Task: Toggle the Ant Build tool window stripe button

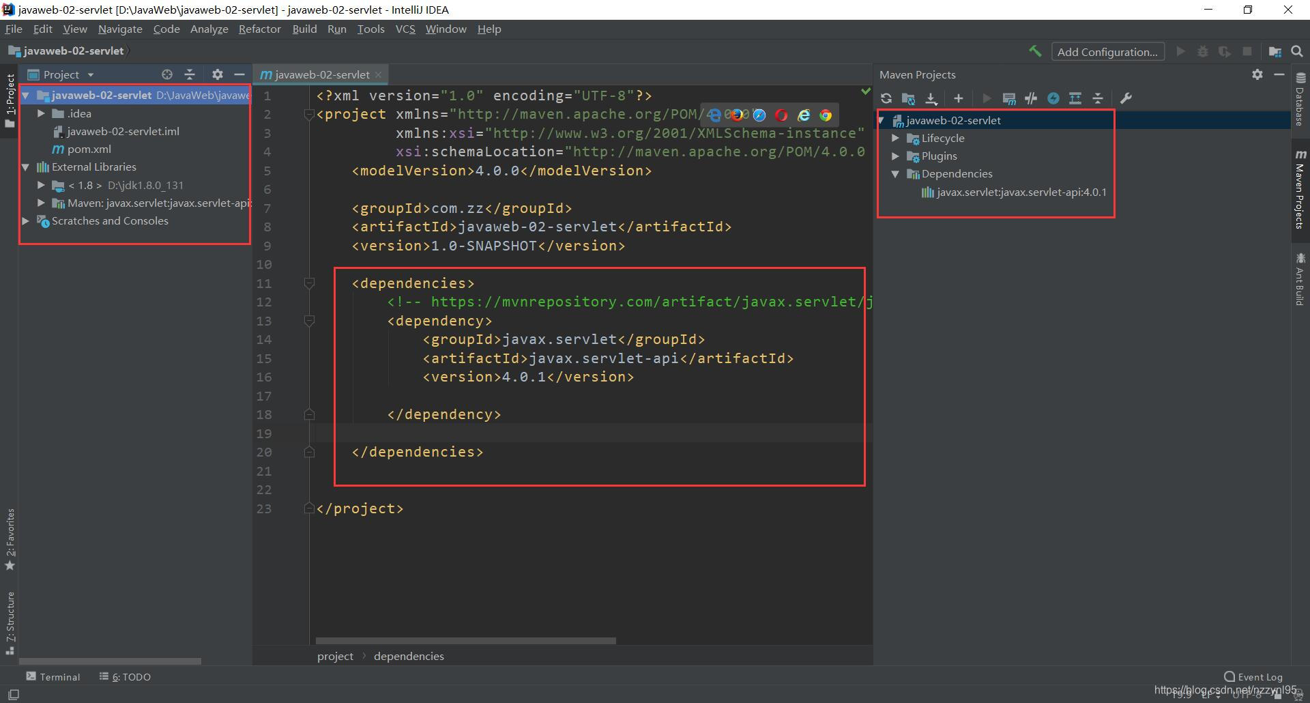Action: [1300, 279]
